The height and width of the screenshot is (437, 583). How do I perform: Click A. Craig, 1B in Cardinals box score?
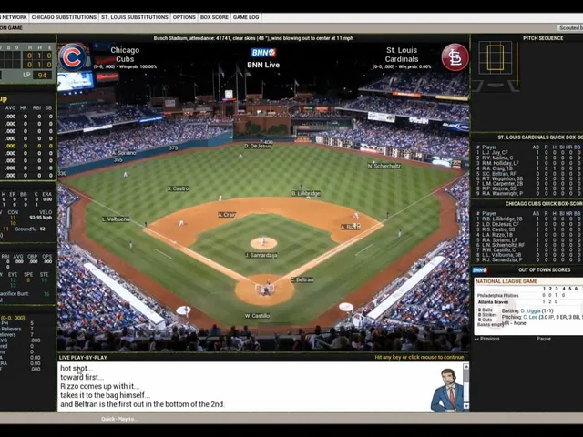coord(495,168)
